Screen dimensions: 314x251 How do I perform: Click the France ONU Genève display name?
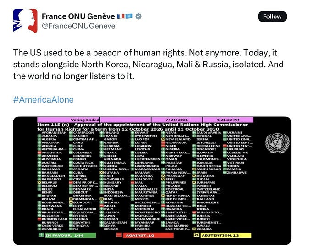coord(78,16)
